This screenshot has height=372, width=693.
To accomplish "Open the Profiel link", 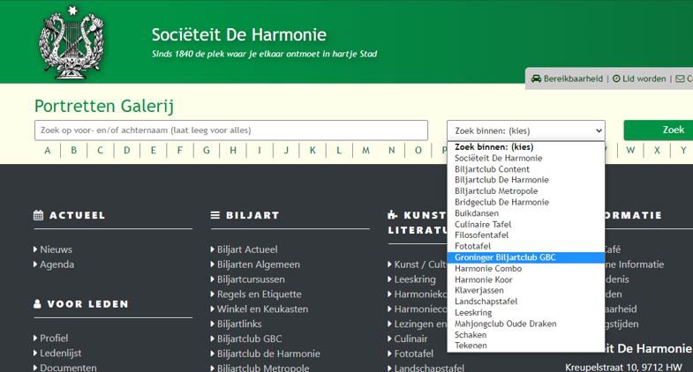I will 54,338.
